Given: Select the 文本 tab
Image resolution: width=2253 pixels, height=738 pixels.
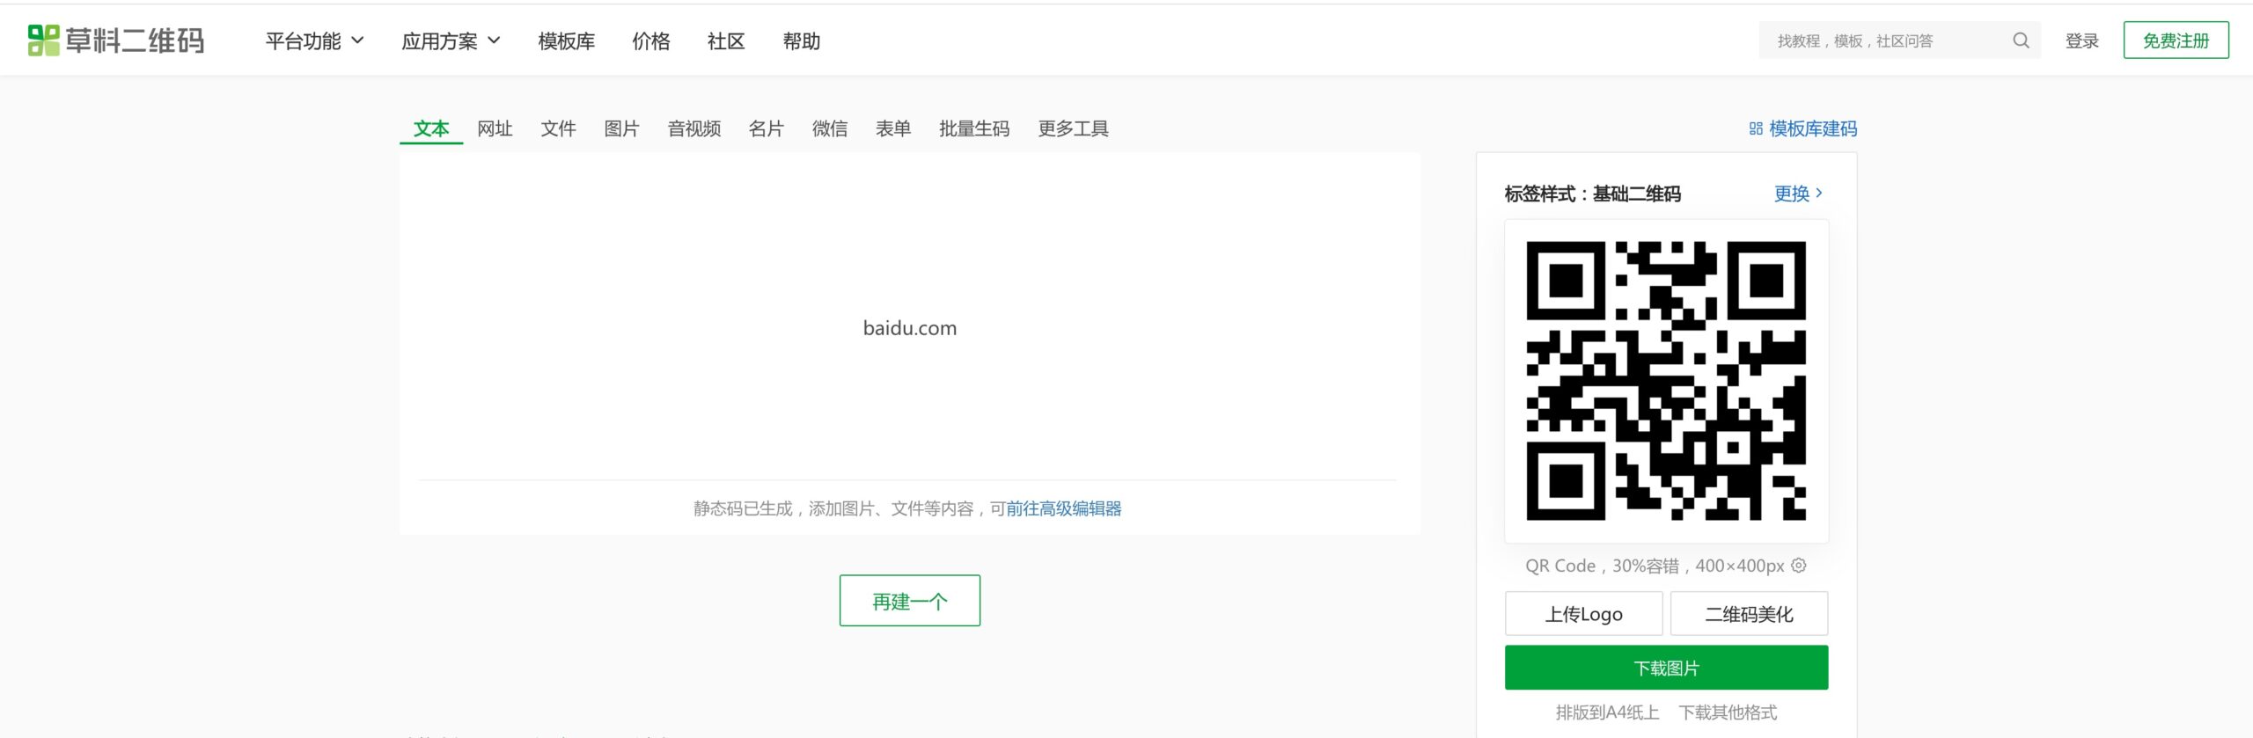Looking at the screenshot, I should point(431,128).
